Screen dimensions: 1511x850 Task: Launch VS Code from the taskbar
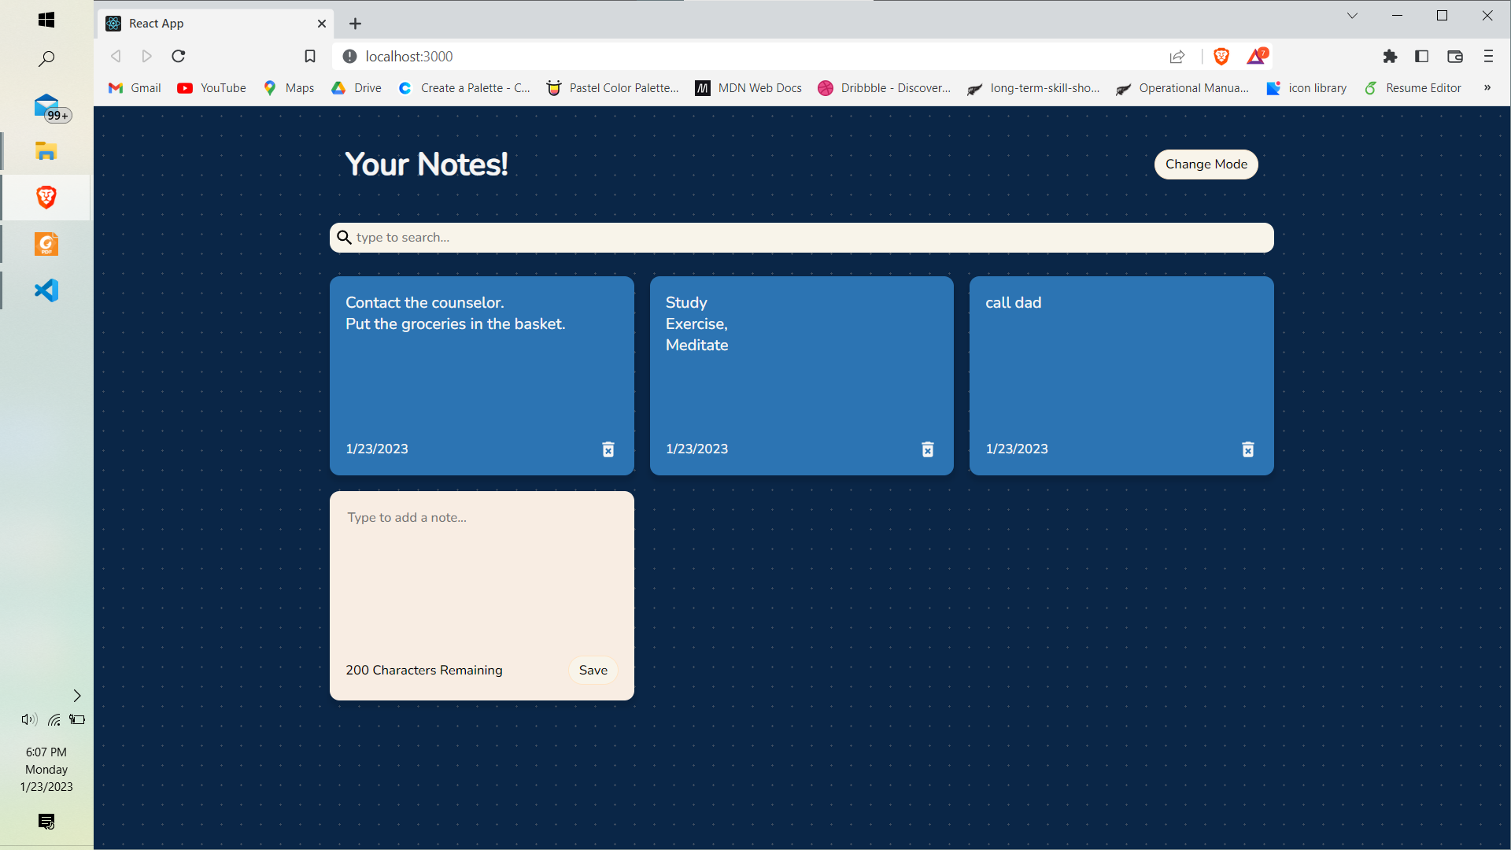tap(46, 290)
